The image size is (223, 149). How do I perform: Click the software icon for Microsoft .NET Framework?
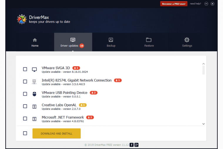[x=34, y=119]
